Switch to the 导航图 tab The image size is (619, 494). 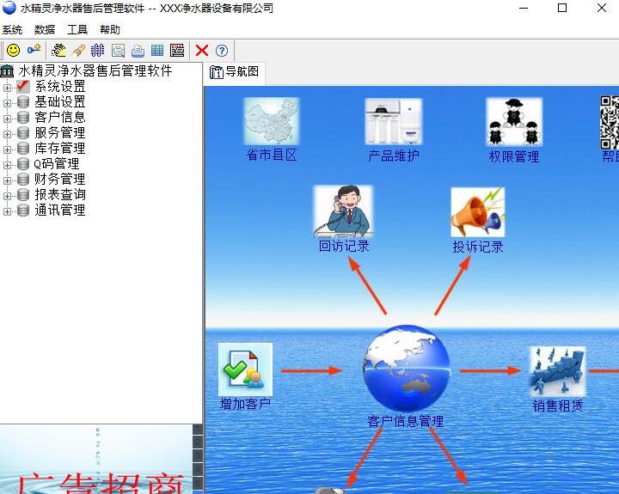[235, 72]
